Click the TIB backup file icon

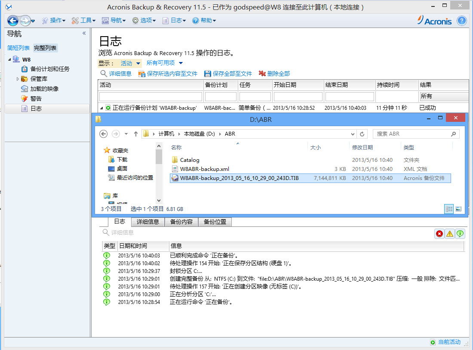point(175,178)
